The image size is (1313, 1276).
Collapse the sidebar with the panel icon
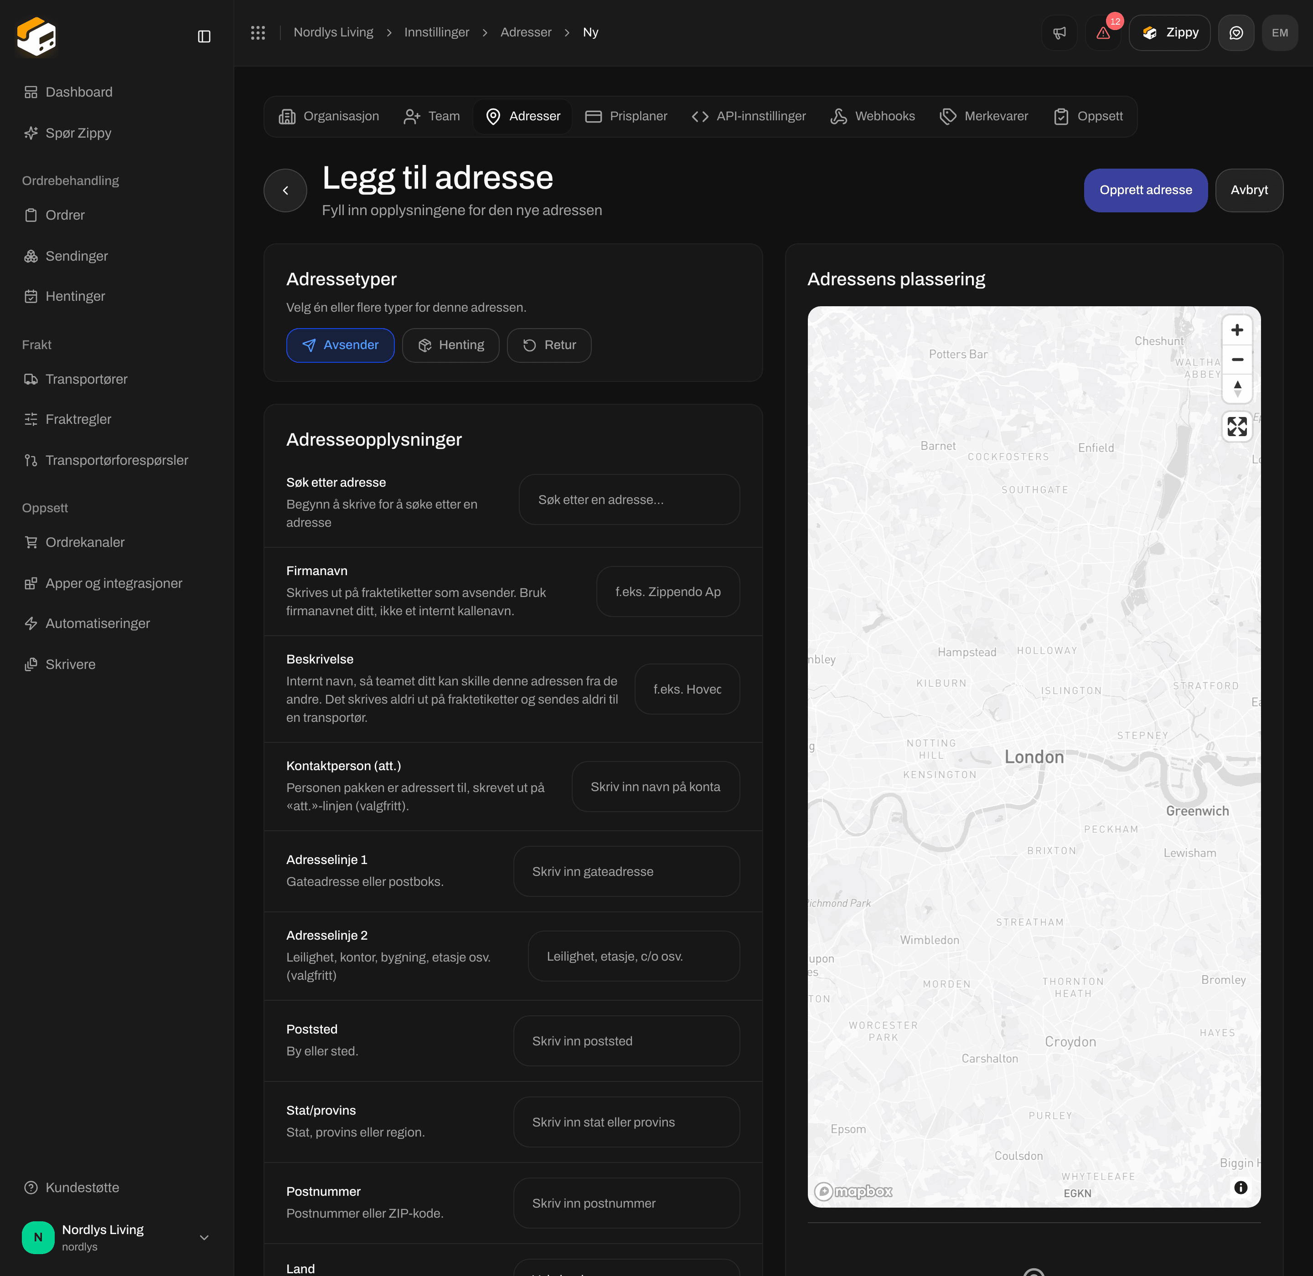coord(204,36)
